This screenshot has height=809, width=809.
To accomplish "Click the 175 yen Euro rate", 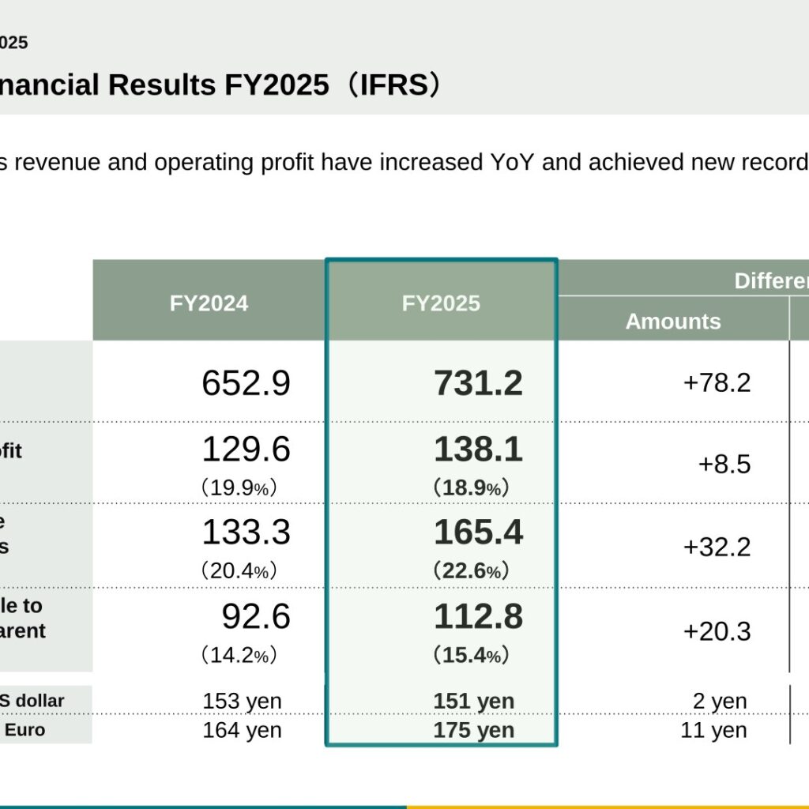I will click(x=474, y=731).
